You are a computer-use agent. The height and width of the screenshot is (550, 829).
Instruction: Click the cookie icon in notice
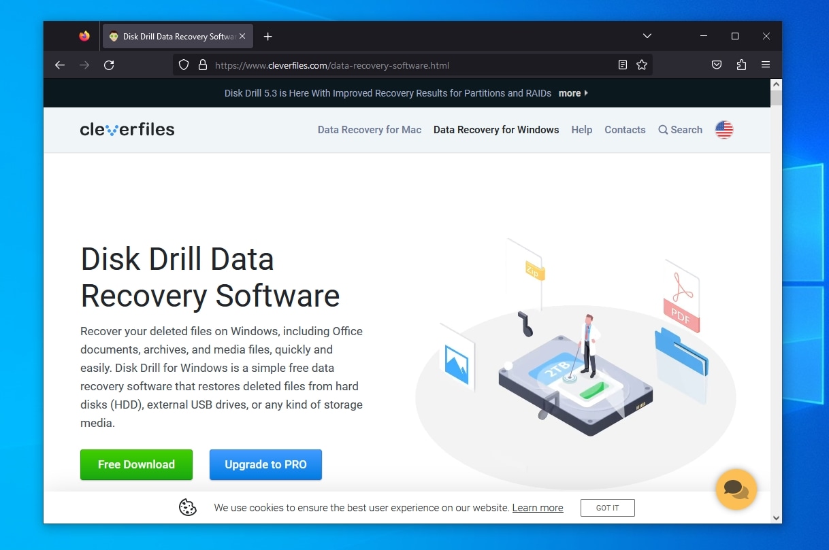pyautogui.click(x=188, y=508)
